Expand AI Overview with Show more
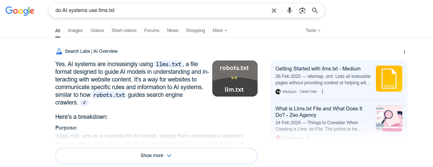Viewport: 433px width, 167px height. pos(156,156)
